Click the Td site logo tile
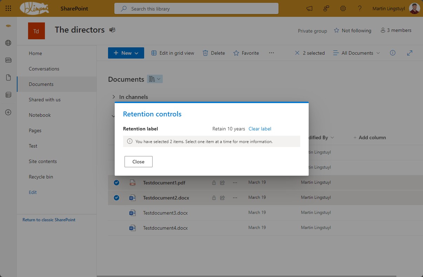This screenshot has width=423, height=277. click(x=36, y=31)
